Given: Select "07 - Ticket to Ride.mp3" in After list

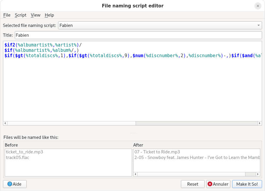Looking at the screenshot, I should 157,152.
